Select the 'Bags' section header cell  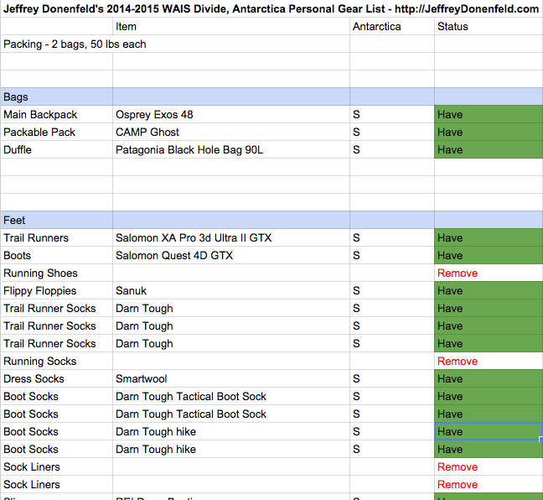56,96
